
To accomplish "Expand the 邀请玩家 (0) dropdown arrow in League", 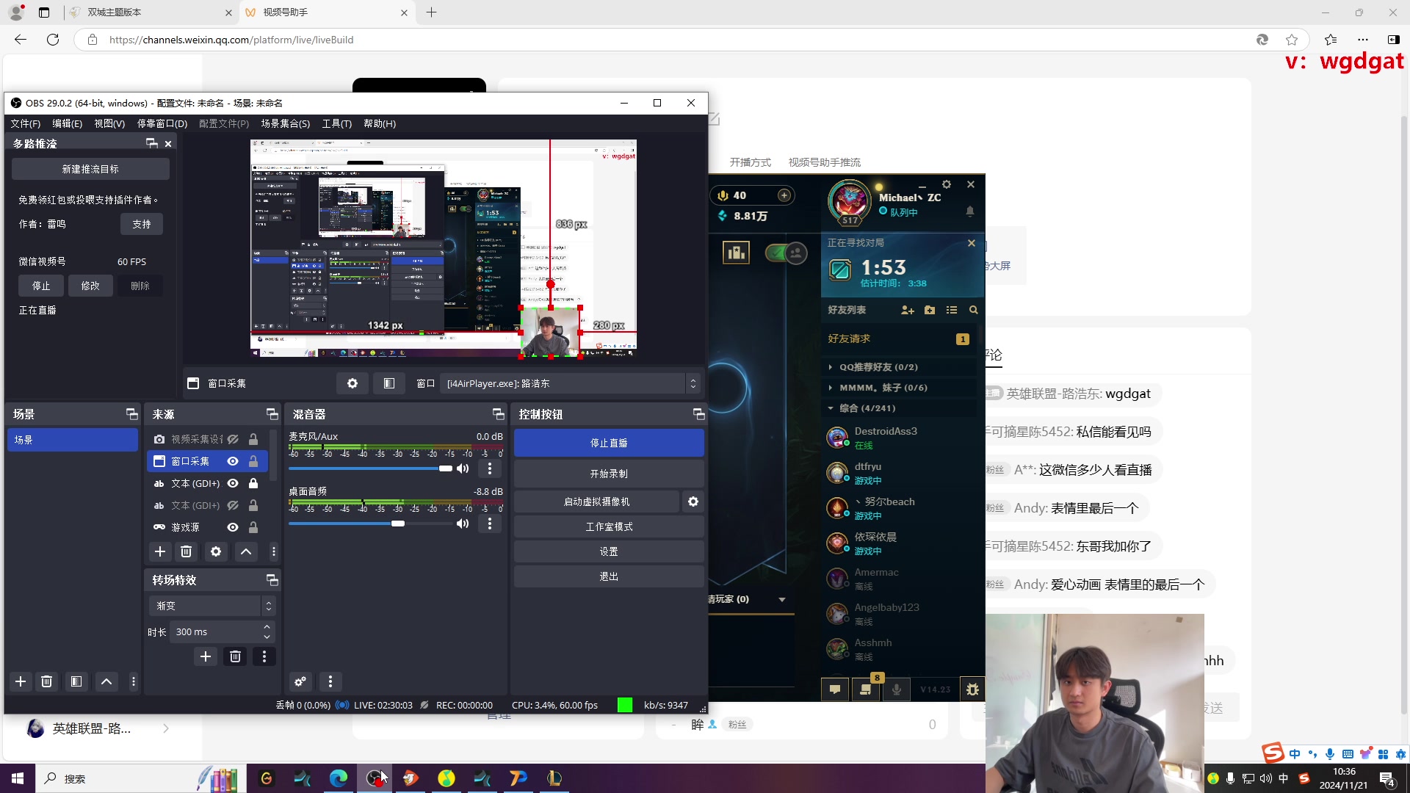I will pyautogui.click(x=782, y=600).
